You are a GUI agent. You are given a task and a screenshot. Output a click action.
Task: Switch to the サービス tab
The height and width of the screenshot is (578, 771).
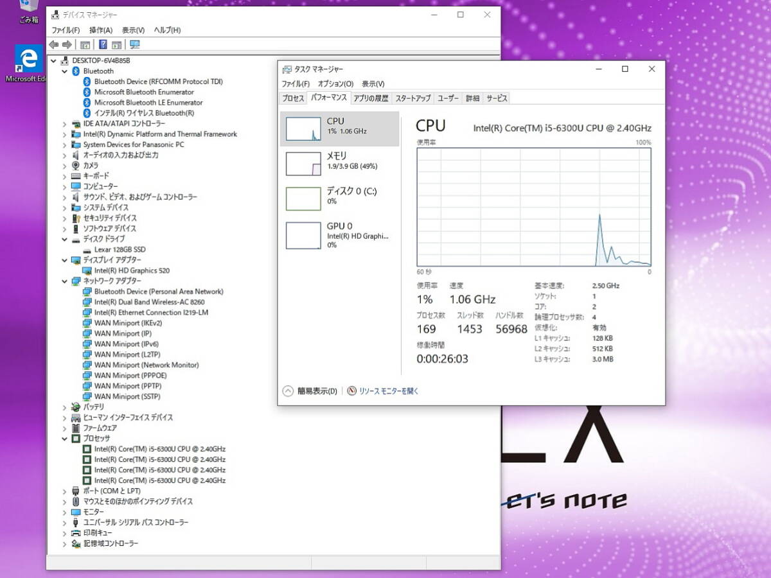pos(497,98)
